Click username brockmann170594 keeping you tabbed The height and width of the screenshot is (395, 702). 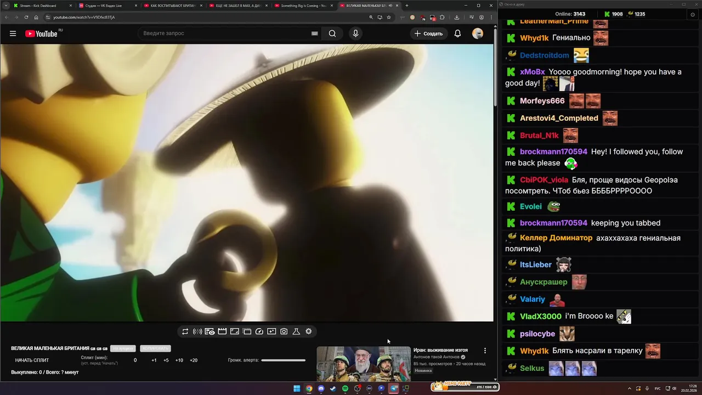click(553, 223)
